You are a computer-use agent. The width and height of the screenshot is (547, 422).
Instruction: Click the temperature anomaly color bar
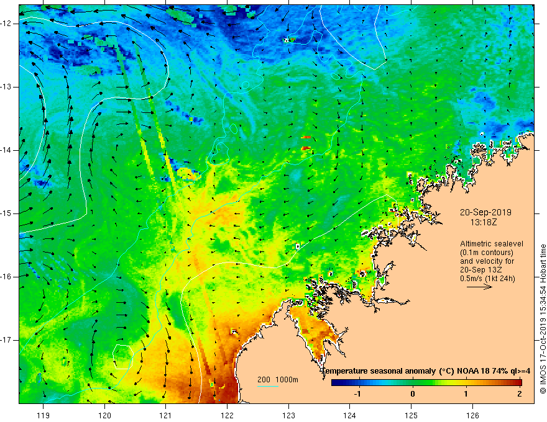click(x=426, y=382)
